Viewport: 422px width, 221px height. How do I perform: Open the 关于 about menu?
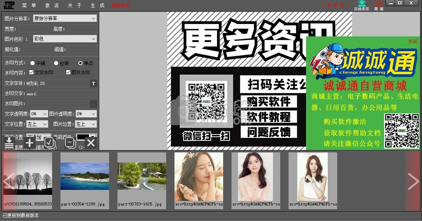75,5
